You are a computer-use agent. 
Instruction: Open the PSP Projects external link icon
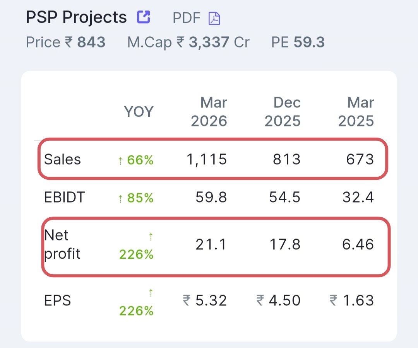click(144, 17)
